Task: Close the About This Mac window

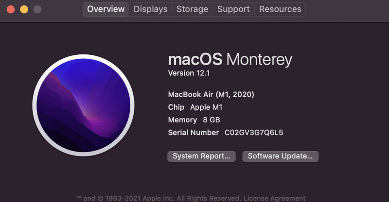Action: (11, 9)
